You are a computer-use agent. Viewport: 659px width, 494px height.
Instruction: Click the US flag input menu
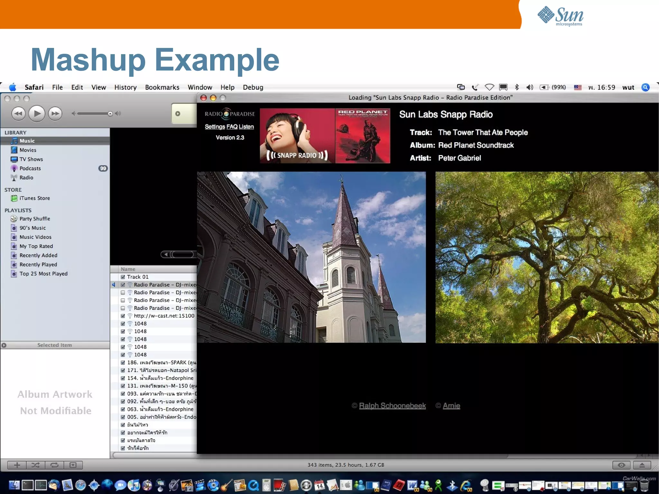pyautogui.click(x=578, y=87)
